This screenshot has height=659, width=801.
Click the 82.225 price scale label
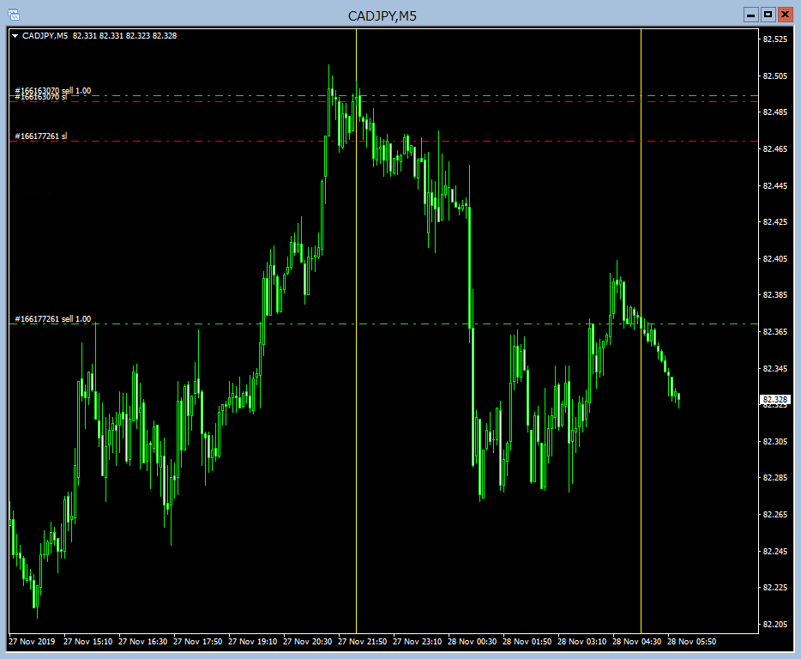(775, 588)
